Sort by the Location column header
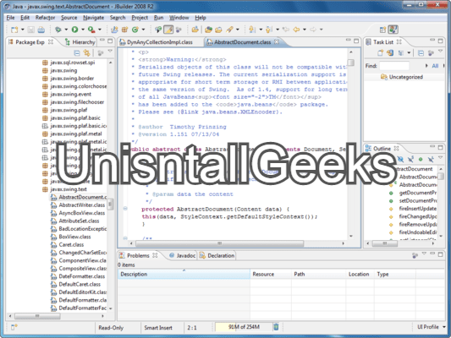 point(360,274)
